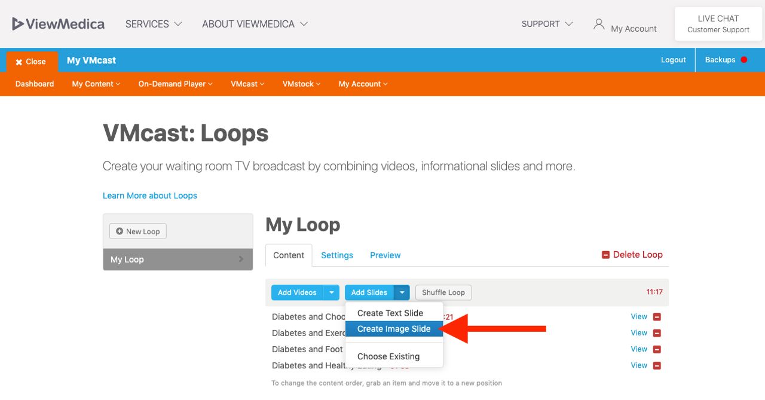Screen dimensions: 765x400
Task: Click the red remove icon beside Diabetes and Foot
Action: tap(657, 349)
